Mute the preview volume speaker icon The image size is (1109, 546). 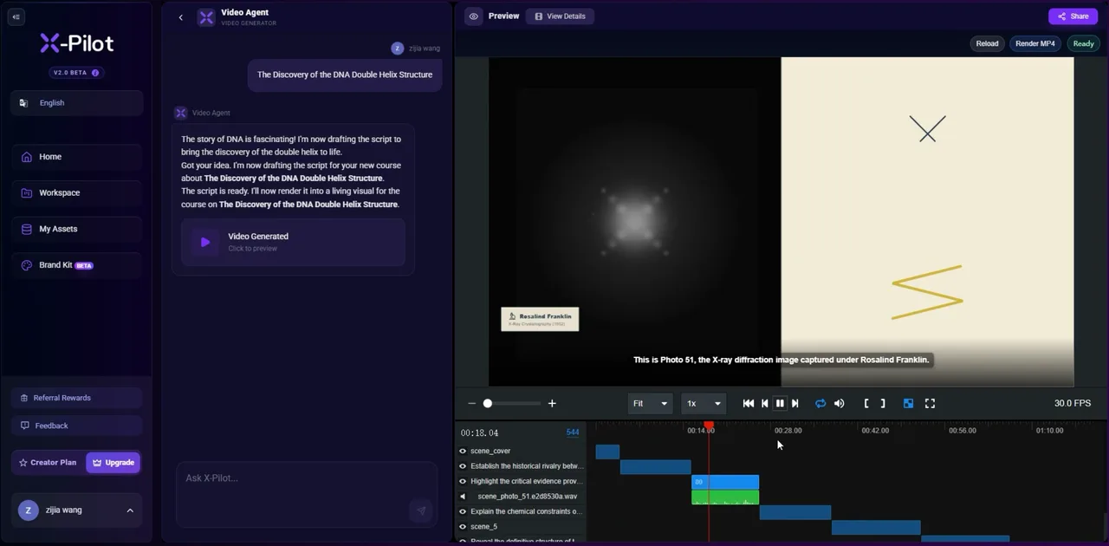(839, 403)
